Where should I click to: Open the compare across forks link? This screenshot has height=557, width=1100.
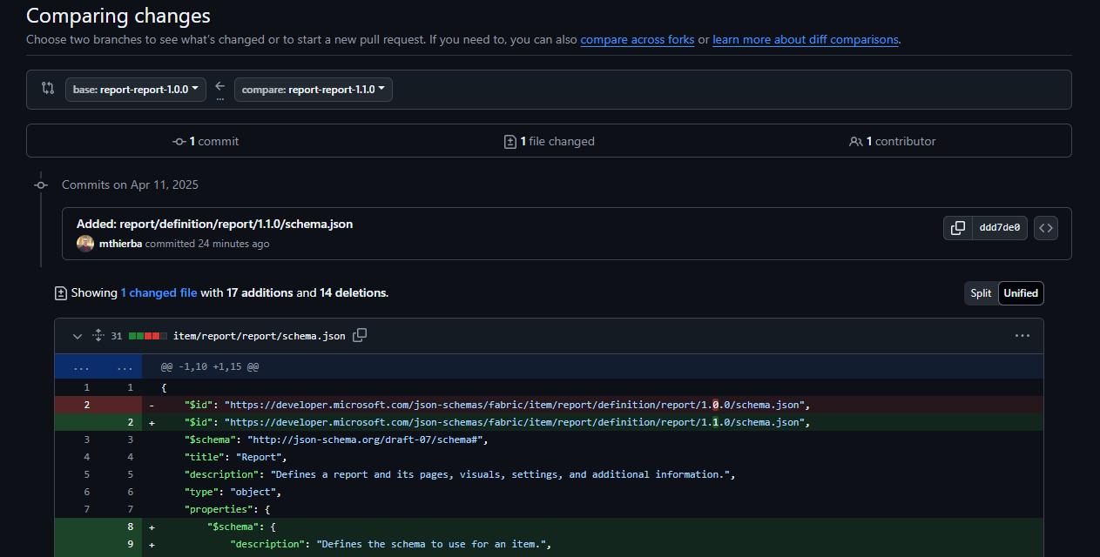pyautogui.click(x=637, y=39)
